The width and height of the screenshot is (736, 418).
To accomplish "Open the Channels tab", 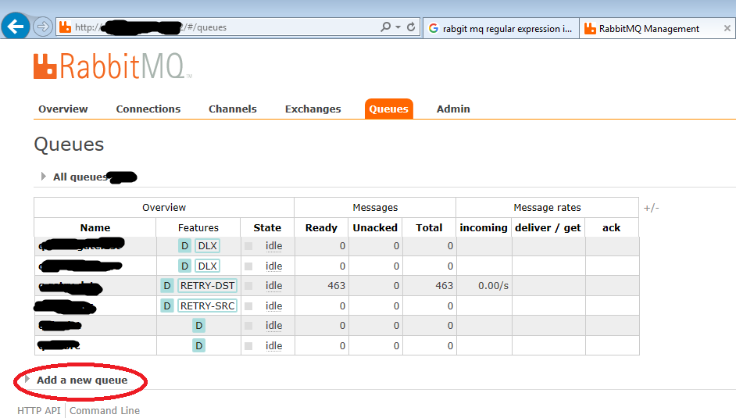I will [233, 109].
